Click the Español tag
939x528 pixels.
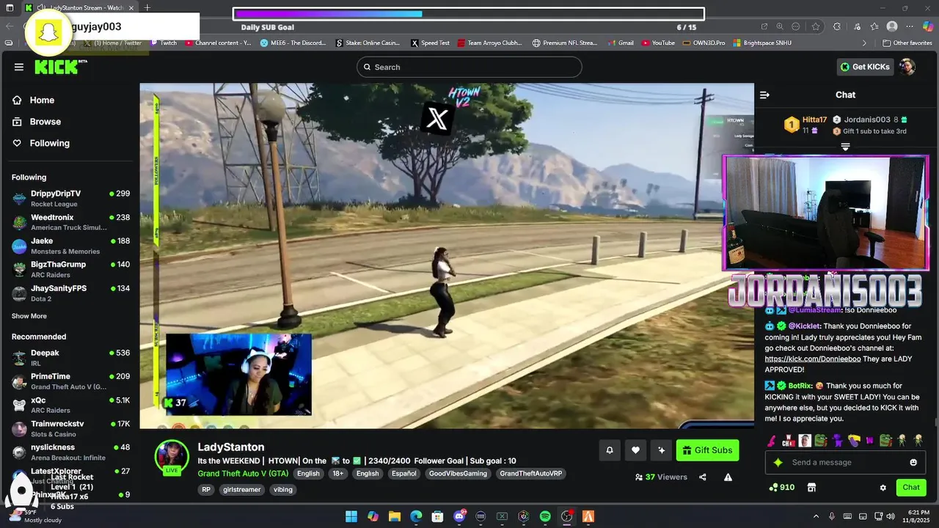click(403, 474)
